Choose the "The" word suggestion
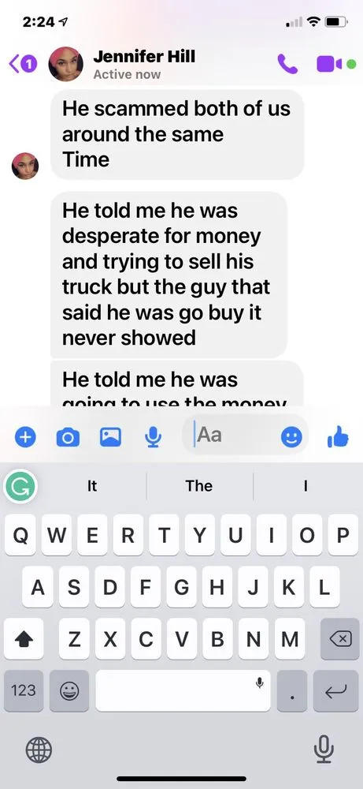 click(198, 485)
